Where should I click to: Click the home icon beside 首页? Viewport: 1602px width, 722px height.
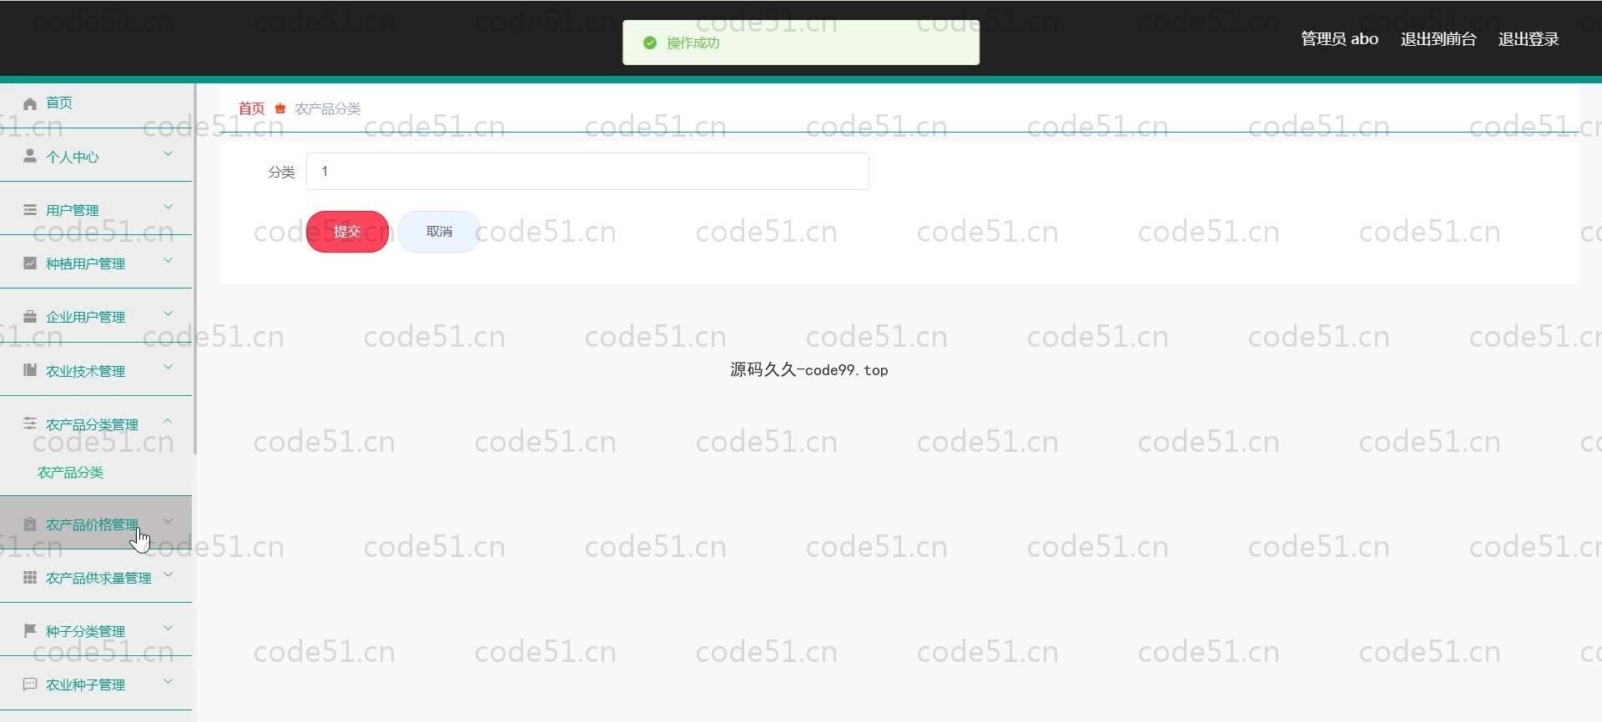[30, 103]
